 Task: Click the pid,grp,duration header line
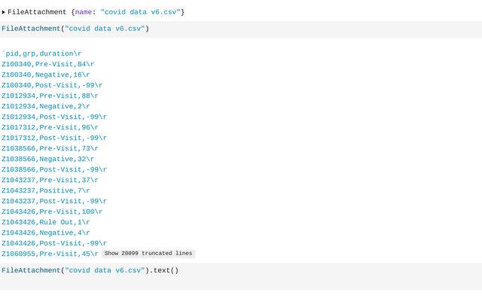(x=42, y=54)
